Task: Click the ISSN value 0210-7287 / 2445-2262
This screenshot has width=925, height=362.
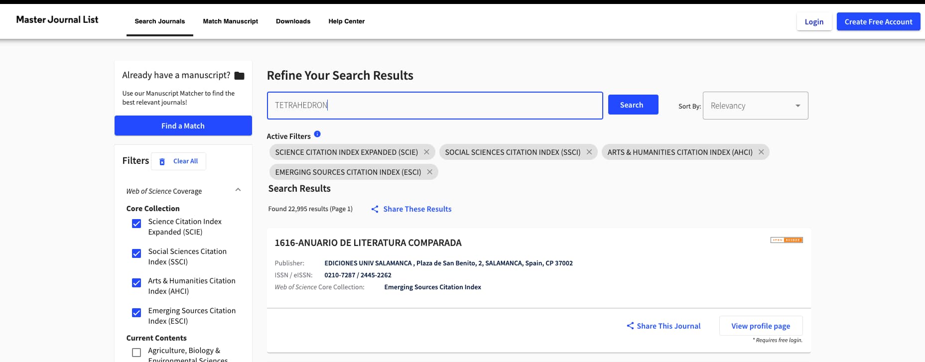Action: (x=358, y=275)
